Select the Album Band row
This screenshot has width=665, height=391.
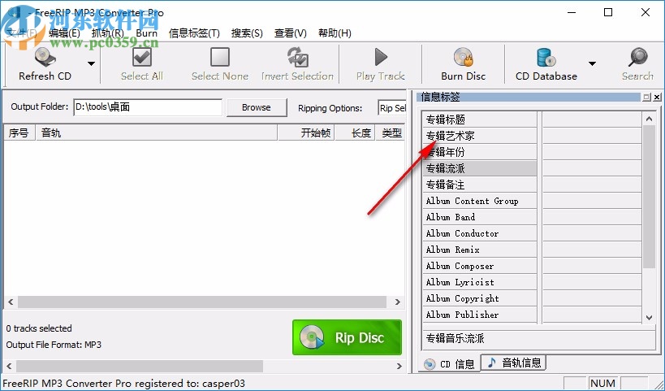click(x=480, y=217)
